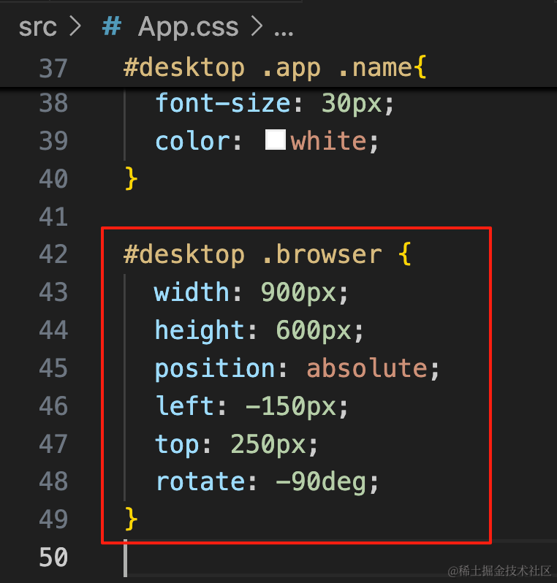Click the closing brace on line 40
Screen dimensions: 557x583
coord(131,179)
